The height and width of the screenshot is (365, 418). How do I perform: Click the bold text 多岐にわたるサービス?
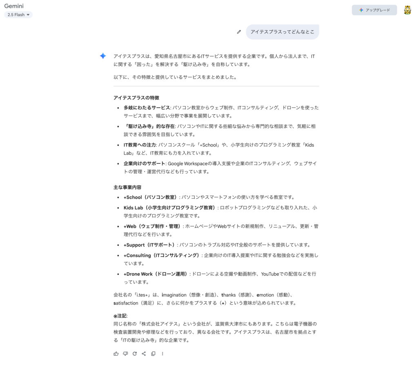point(147,108)
